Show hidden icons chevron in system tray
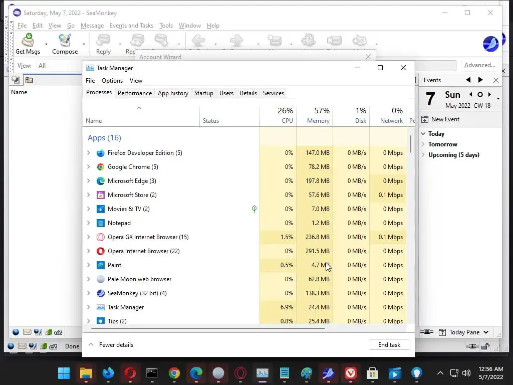 tap(440, 373)
